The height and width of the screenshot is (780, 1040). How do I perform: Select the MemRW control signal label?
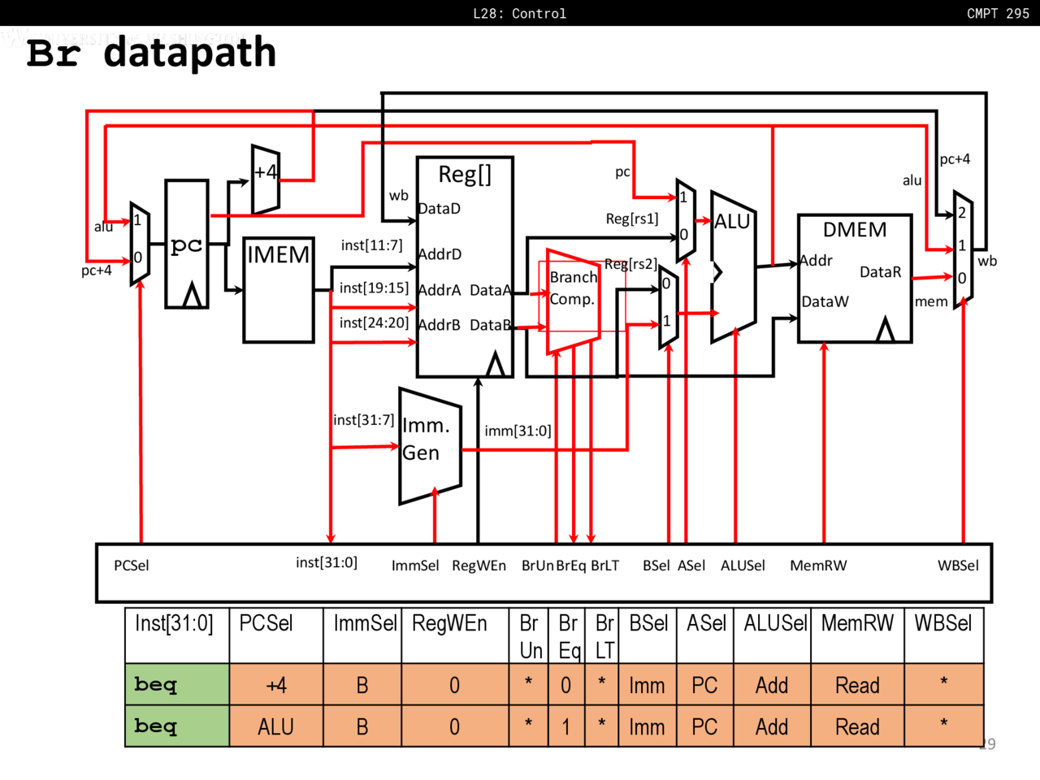818,565
